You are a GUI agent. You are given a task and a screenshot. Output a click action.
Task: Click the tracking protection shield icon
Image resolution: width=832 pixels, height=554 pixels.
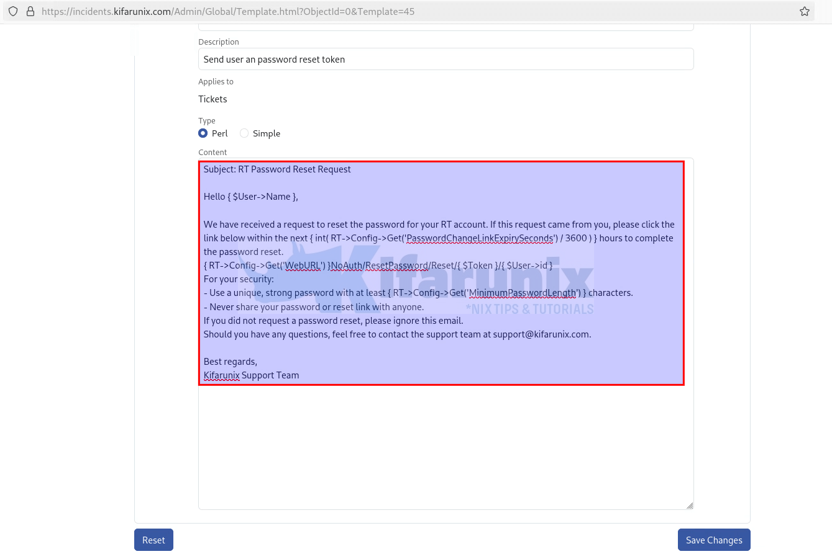(12, 11)
